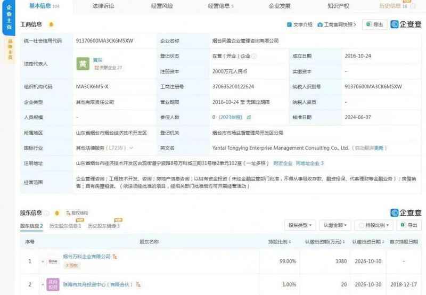Open 烟台万科企业有限公司 shareholder link

pyautogui.click(x=87, y=257)
